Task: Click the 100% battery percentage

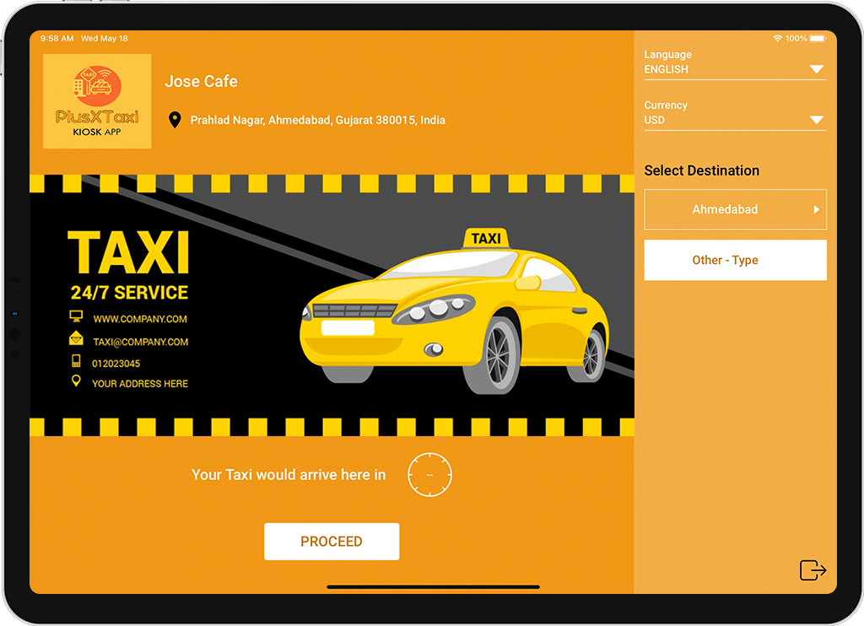Action: (796, 38)
